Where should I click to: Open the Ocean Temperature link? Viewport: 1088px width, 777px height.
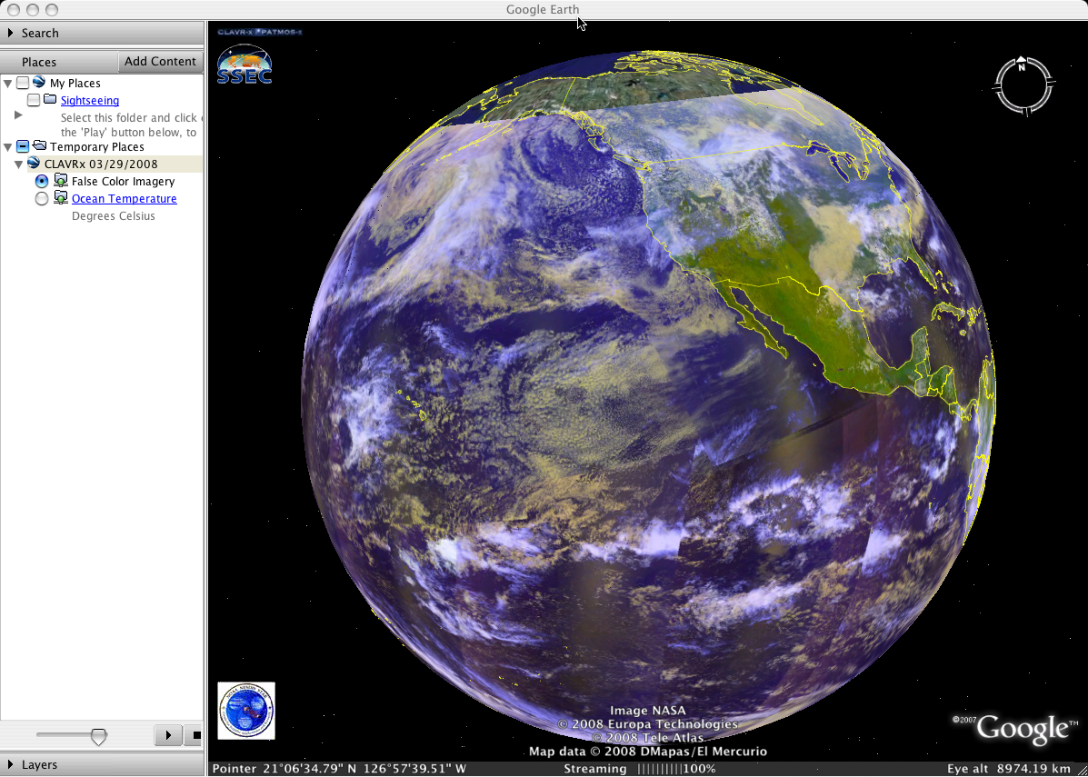[125, 199]
